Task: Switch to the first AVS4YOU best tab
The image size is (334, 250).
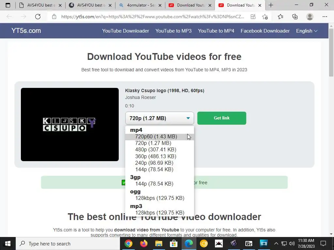Action: (40, 5)
